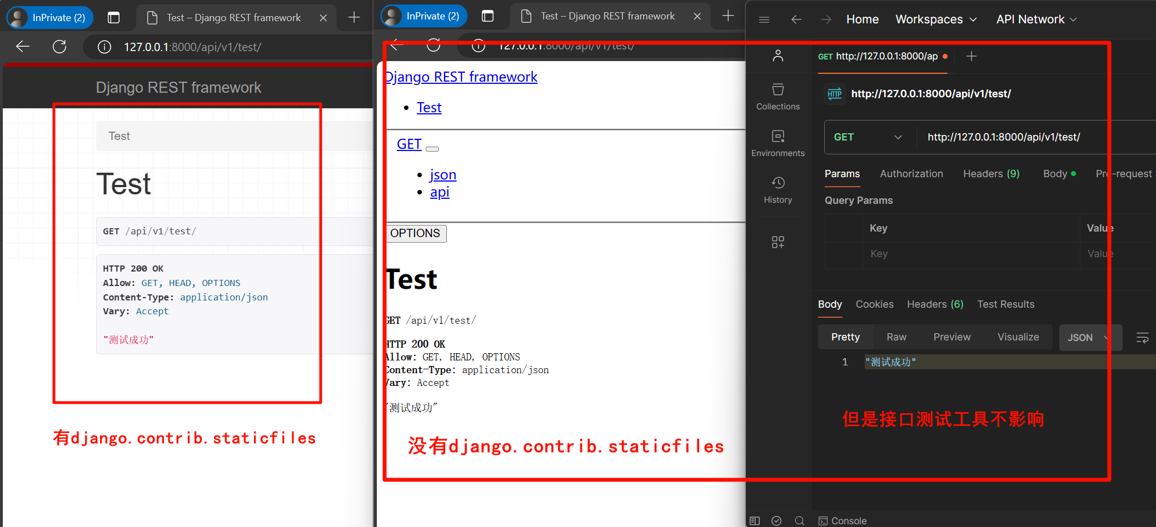Open Postman user profile sidebar icon

pos(778,56)
